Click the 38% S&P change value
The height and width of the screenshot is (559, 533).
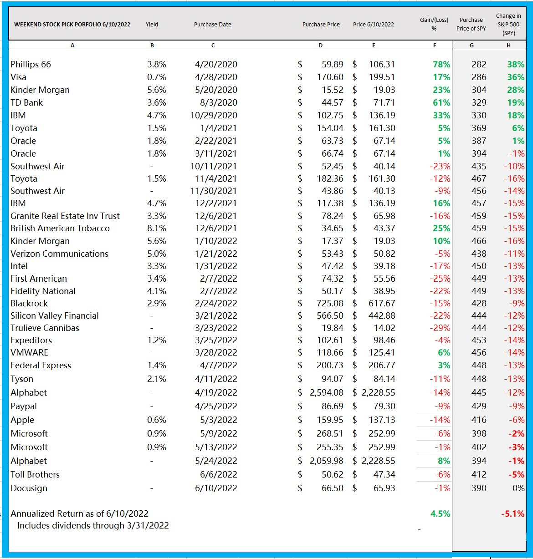tap(516, 64)
